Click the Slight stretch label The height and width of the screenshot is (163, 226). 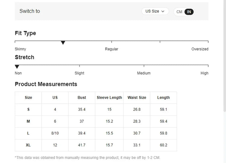pyautogui.click(x=80, y=73)
